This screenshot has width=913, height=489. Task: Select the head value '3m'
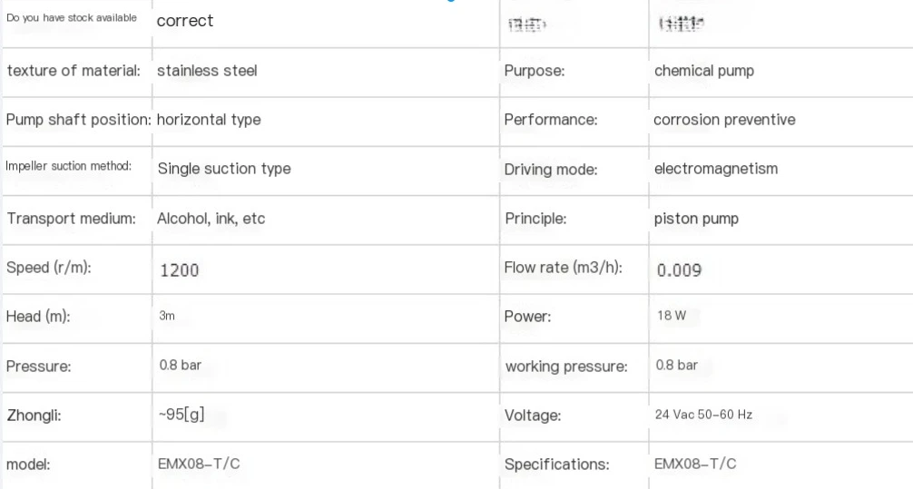point(167,317)
